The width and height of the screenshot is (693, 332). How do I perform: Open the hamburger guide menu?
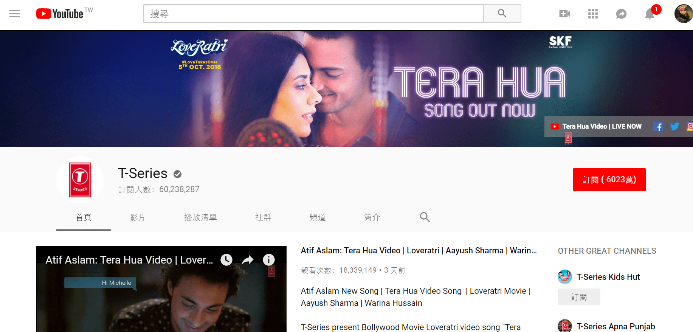14,14
